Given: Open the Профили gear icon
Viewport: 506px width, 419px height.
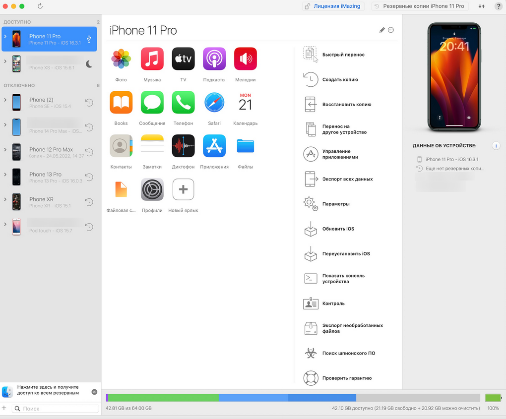Looking at the screenshot, I should [x=152, y=189].
